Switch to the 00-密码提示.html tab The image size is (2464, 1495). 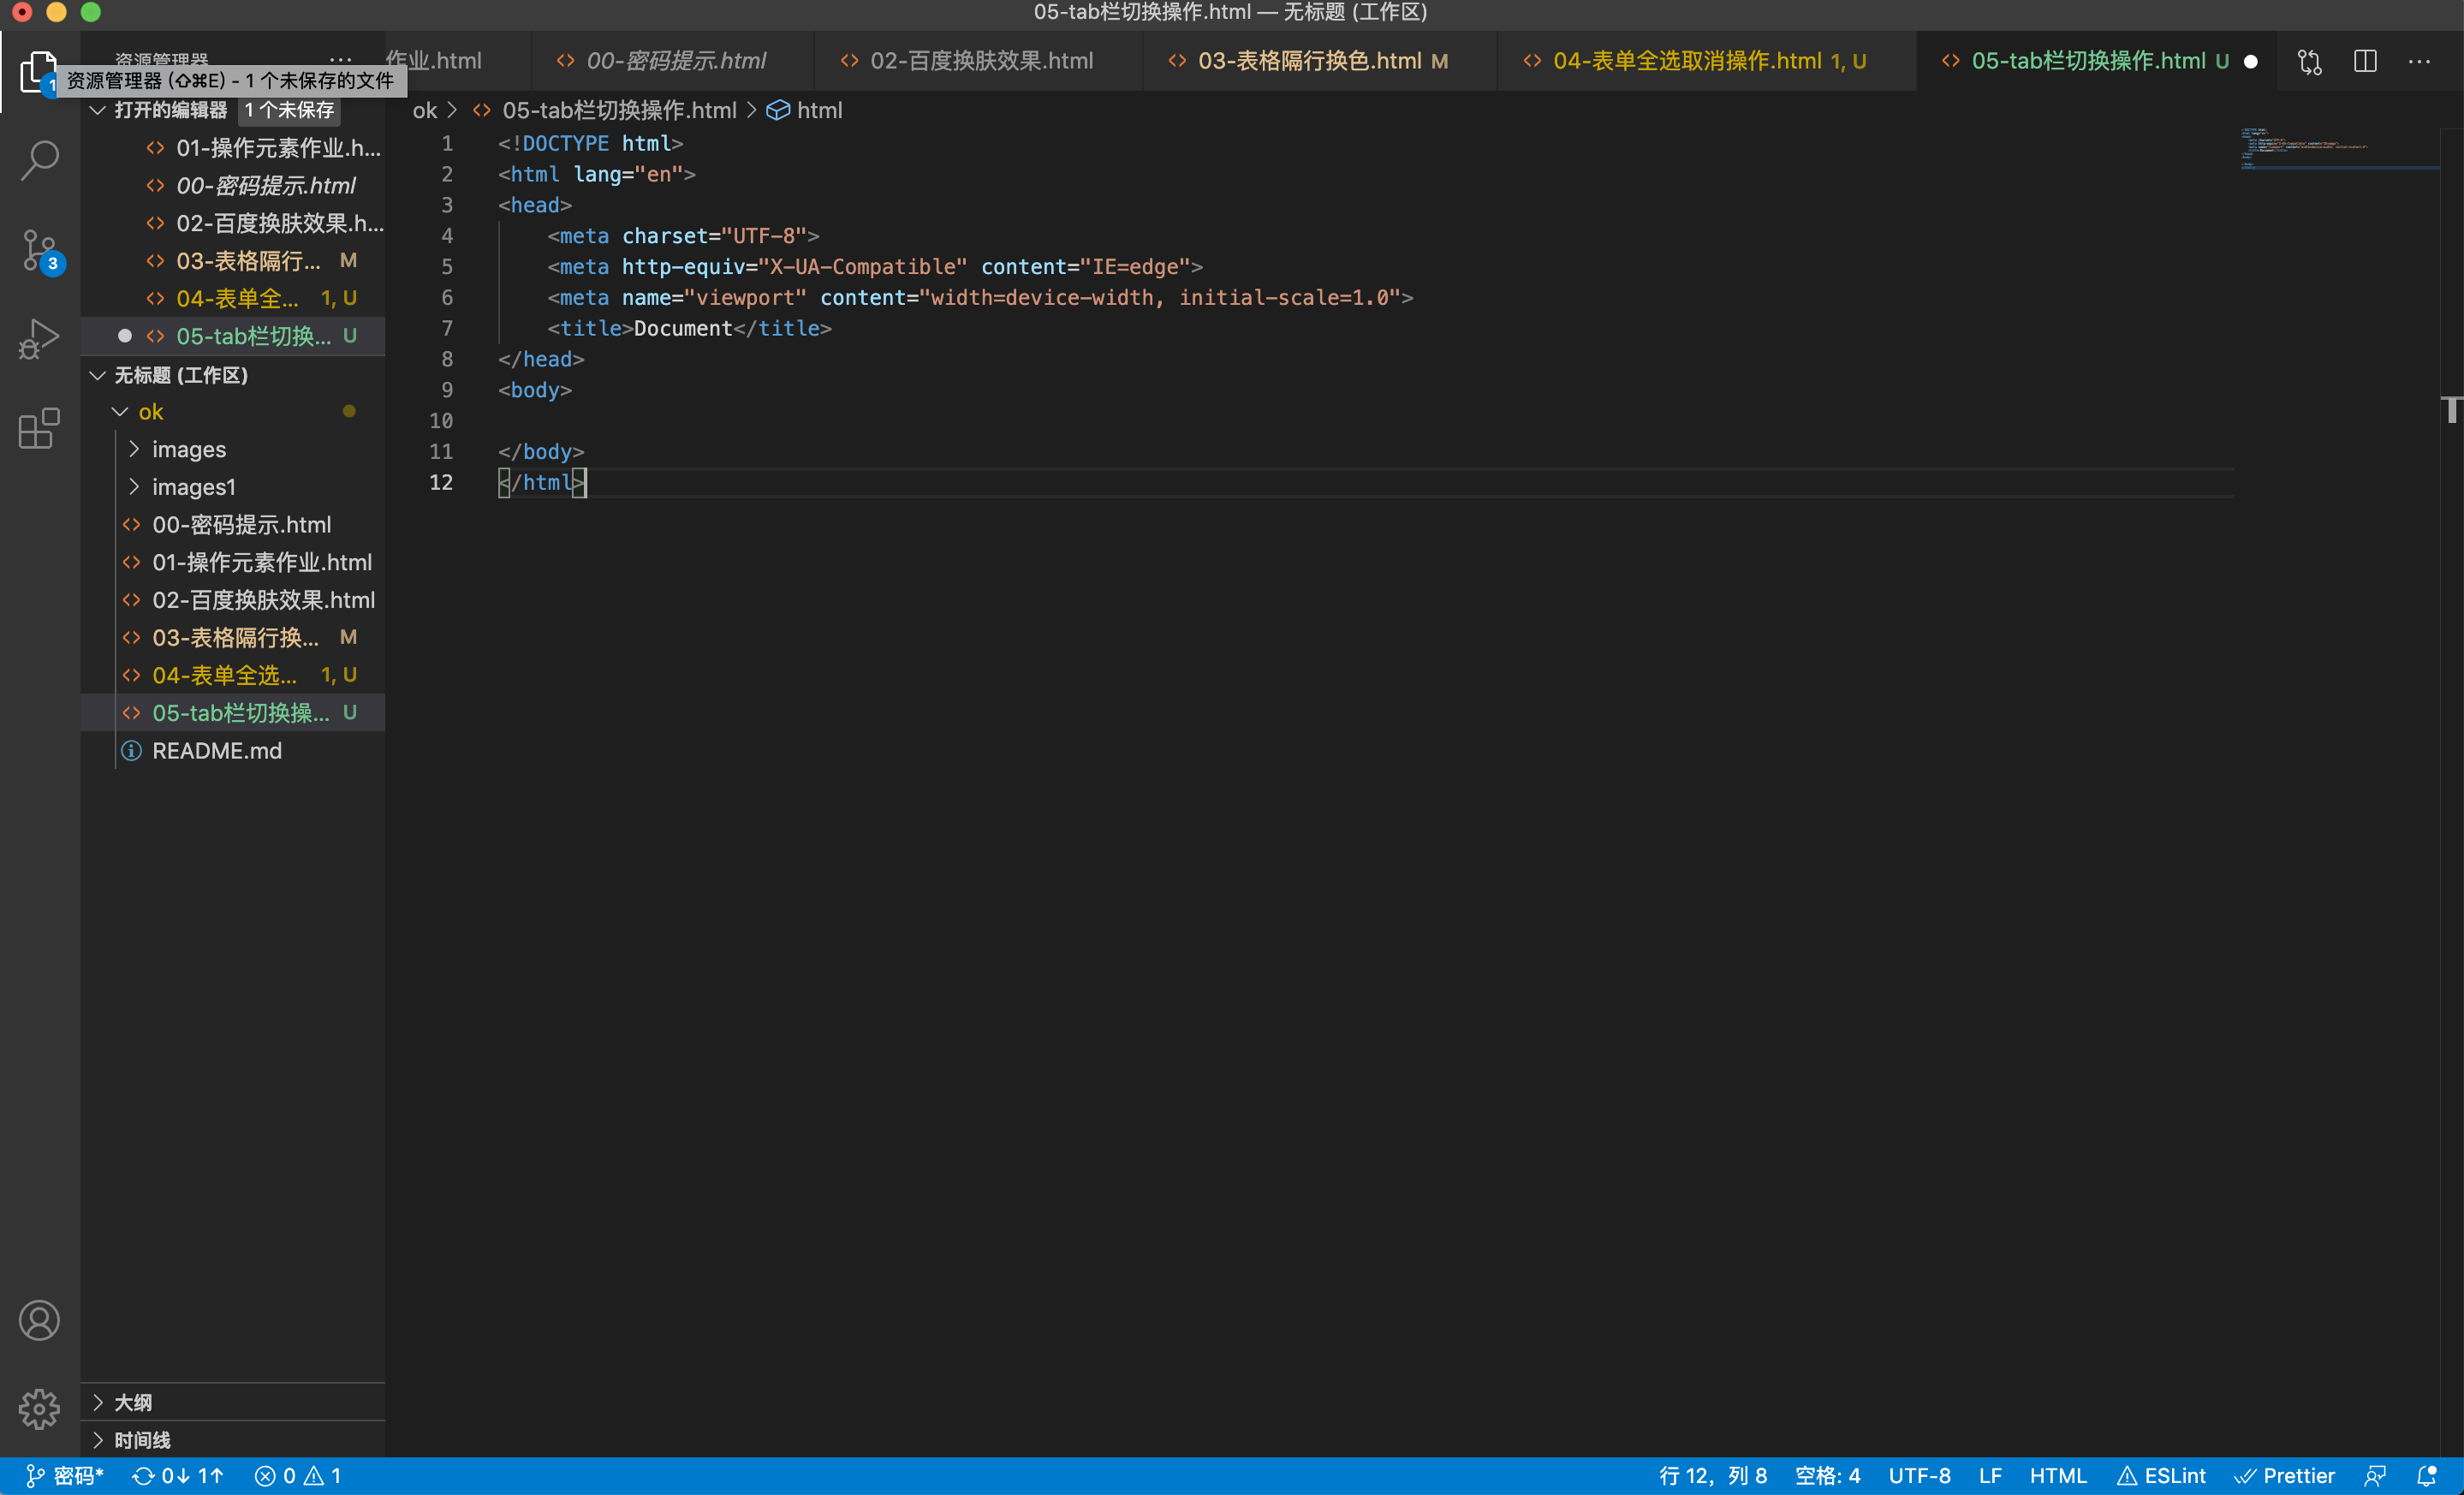[x=672, y=61]
